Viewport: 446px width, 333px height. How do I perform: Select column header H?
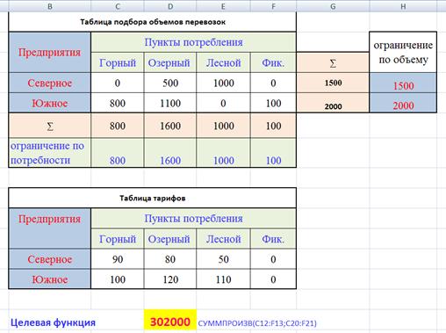403,6
